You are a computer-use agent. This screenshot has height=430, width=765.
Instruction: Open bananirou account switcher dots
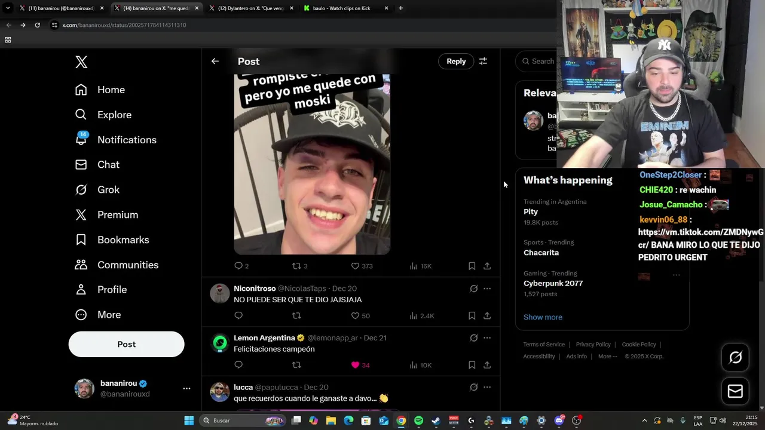[186, 388]
